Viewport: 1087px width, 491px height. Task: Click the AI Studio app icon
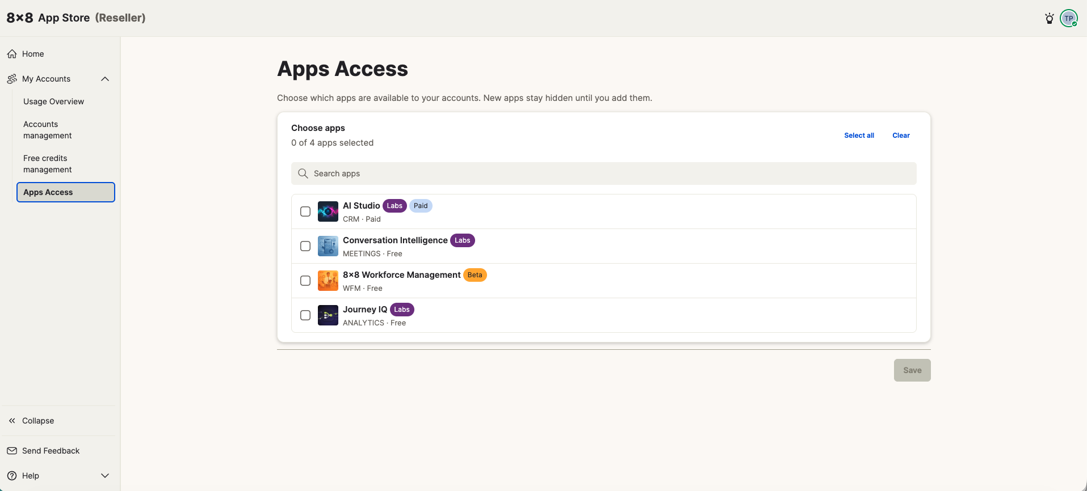point(328,211)
